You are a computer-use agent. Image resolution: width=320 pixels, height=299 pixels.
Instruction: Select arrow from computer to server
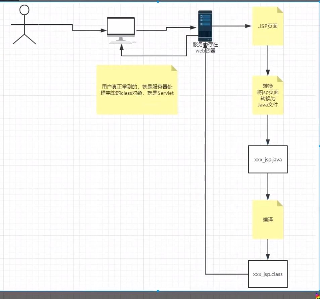[x=166, y=28]
